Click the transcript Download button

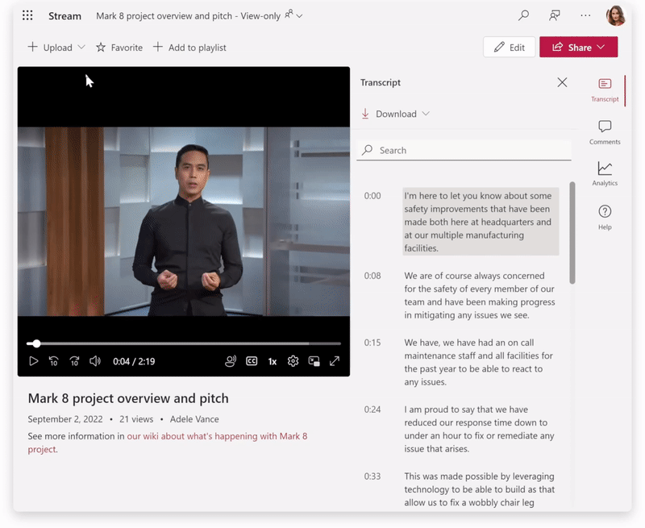point(389,114)
